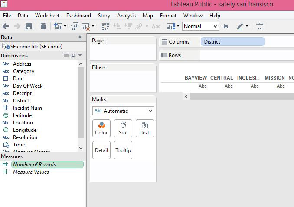Select the Resolution dimension
Viewport: 294px width, 207px height.
point(25,137)
